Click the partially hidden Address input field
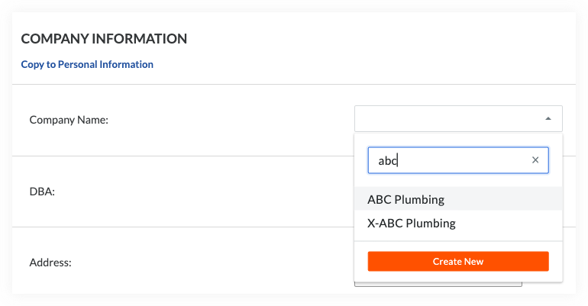The height and width of the screenshot is (306, 588). 438,285
